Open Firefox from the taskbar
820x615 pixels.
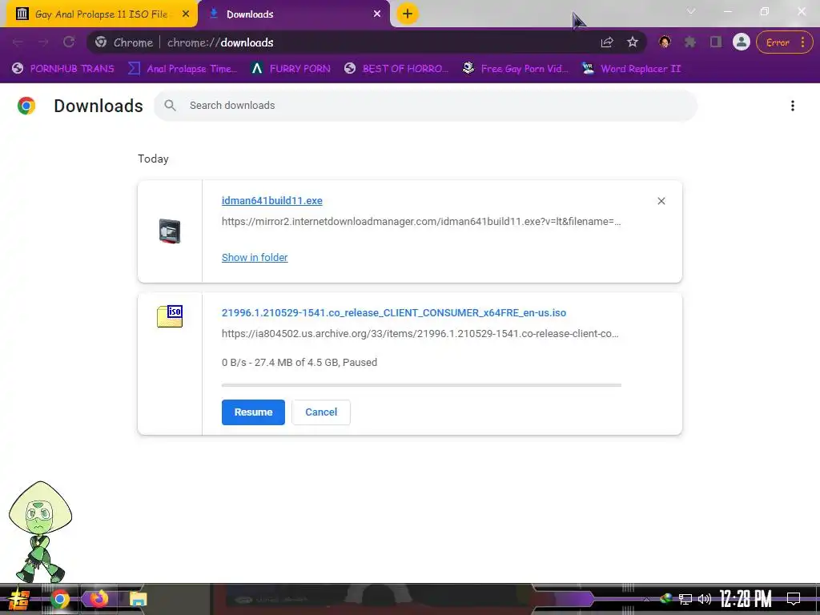[98, 599]
